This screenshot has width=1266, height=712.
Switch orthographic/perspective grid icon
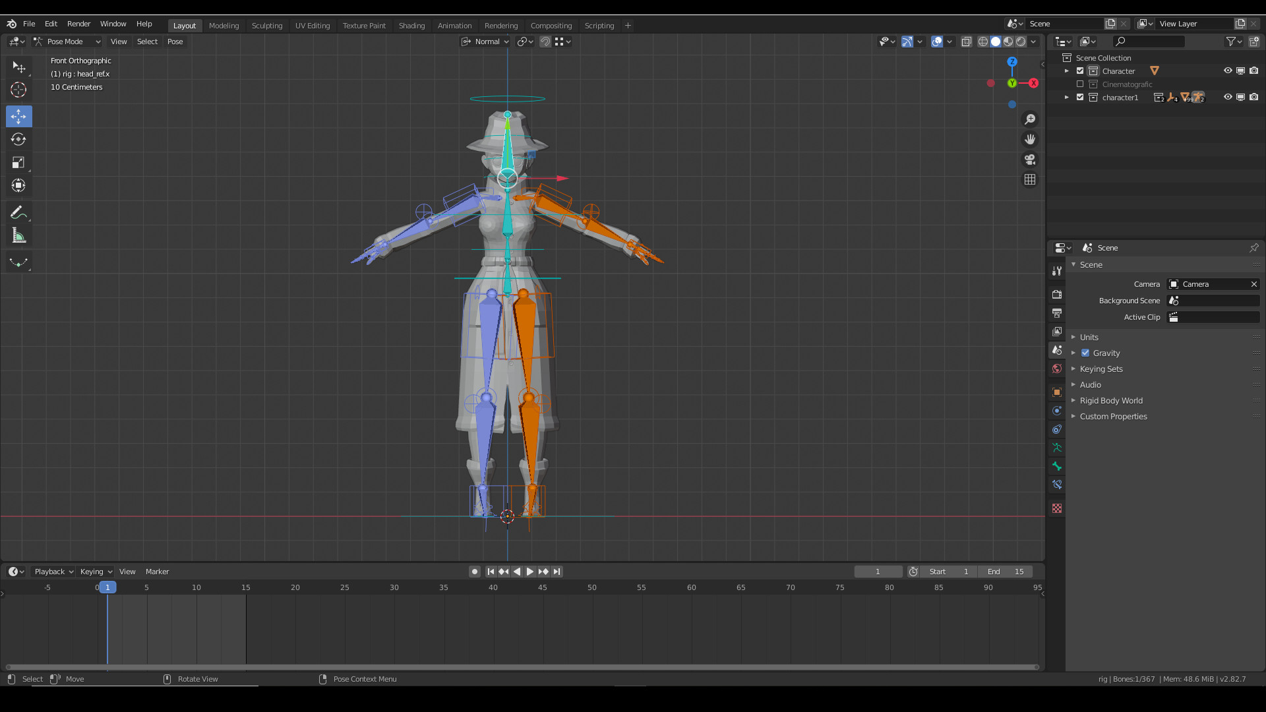[x=1030, y=179]
